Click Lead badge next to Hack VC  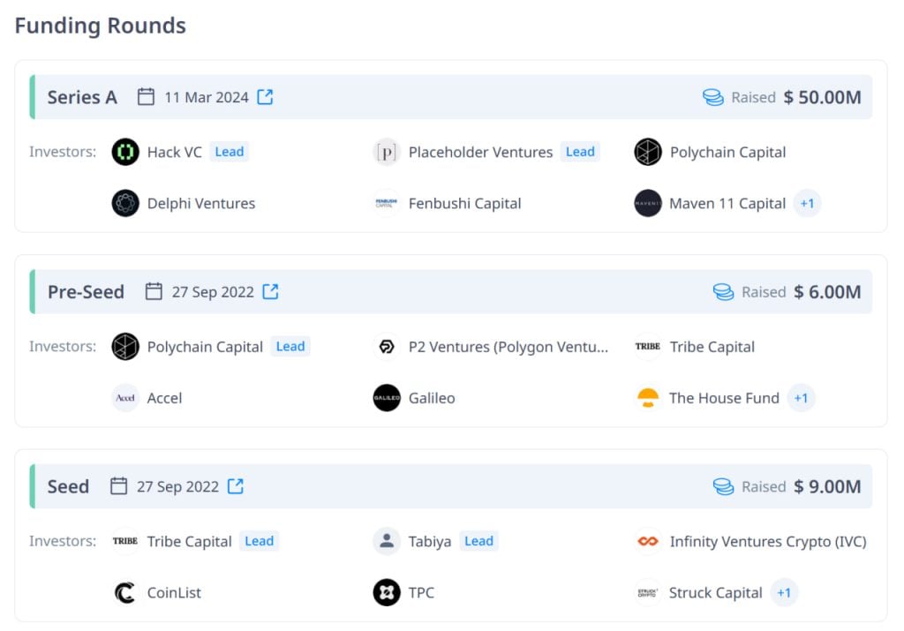tap(230, 152)
